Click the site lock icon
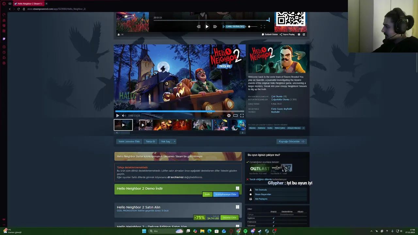418x235 pixels. point(24,9)
